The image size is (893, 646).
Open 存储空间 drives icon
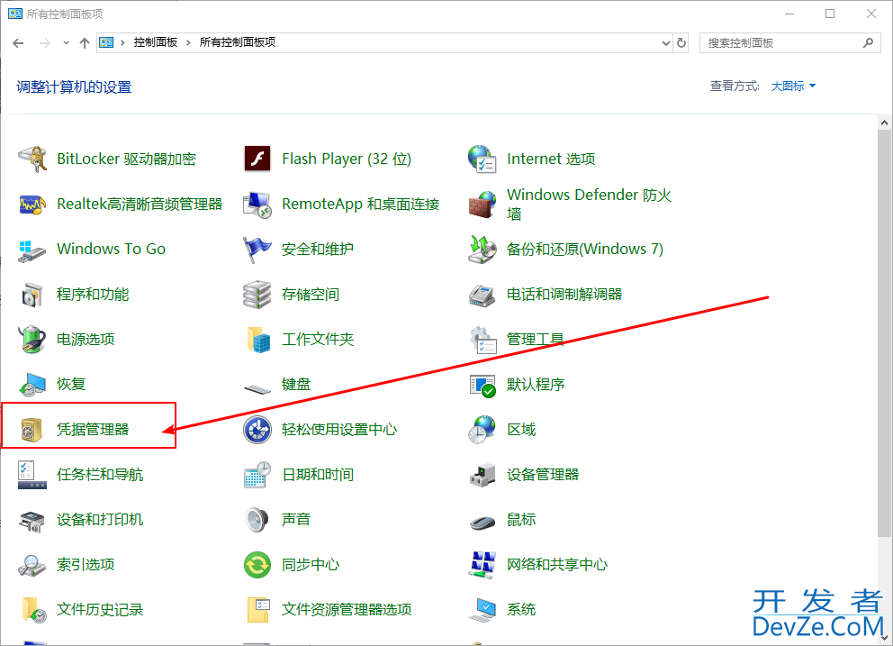(257, 295)
